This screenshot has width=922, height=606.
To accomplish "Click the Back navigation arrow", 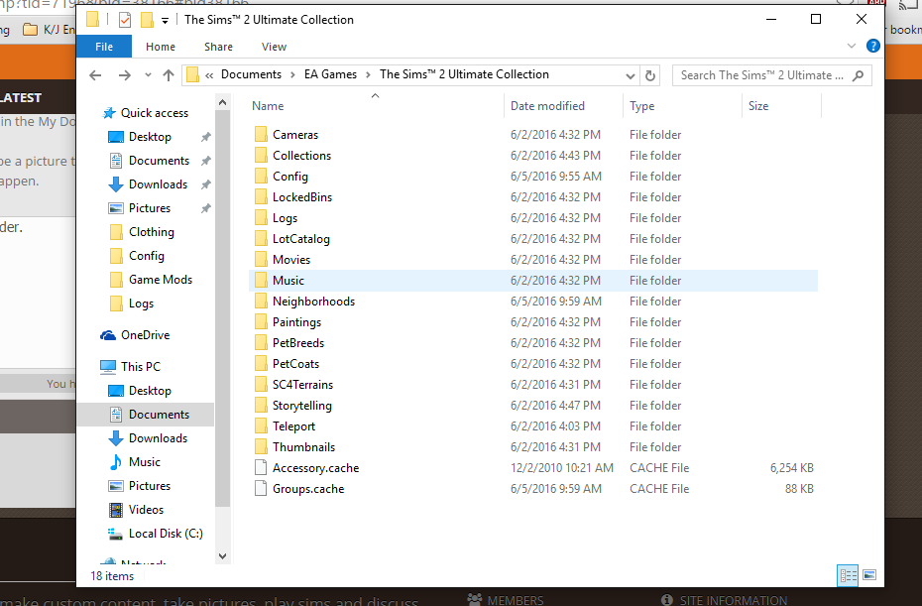I will 95,75.
